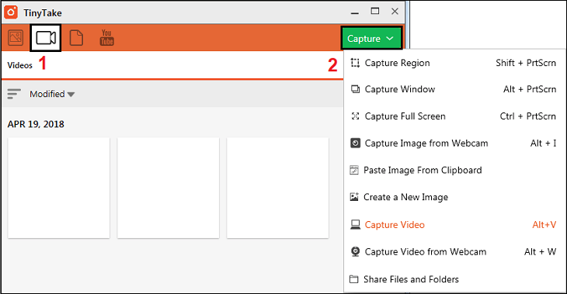Switch to the Videos camera tab
Screen dimensions: 567x294
[x=46, y=37]
